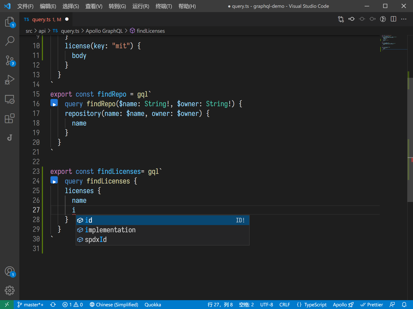Open the remote window indicator in status bar

click(7, 304)
